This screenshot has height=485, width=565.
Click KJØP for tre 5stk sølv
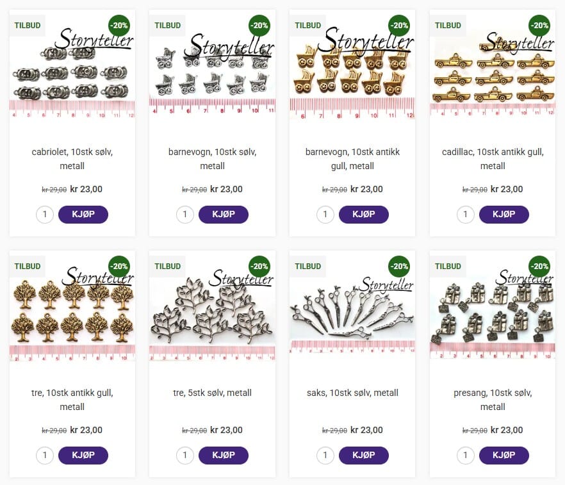(x=223, y=455)
